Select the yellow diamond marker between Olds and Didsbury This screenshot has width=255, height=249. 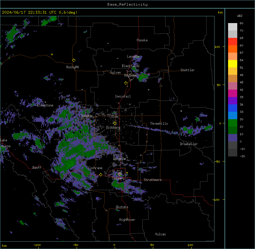click(115, 123)
